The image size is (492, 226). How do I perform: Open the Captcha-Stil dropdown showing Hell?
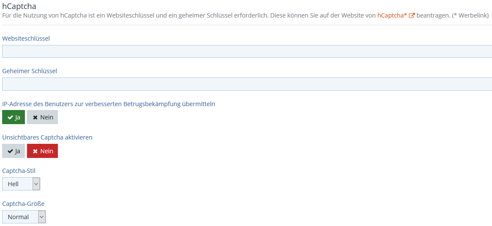18,184
